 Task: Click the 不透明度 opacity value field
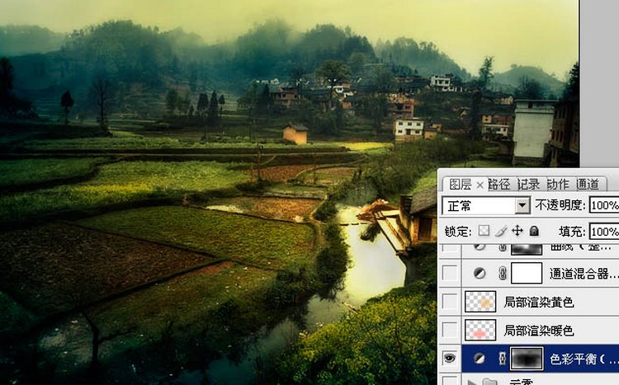pyautogui.click(x=604, y=205)
